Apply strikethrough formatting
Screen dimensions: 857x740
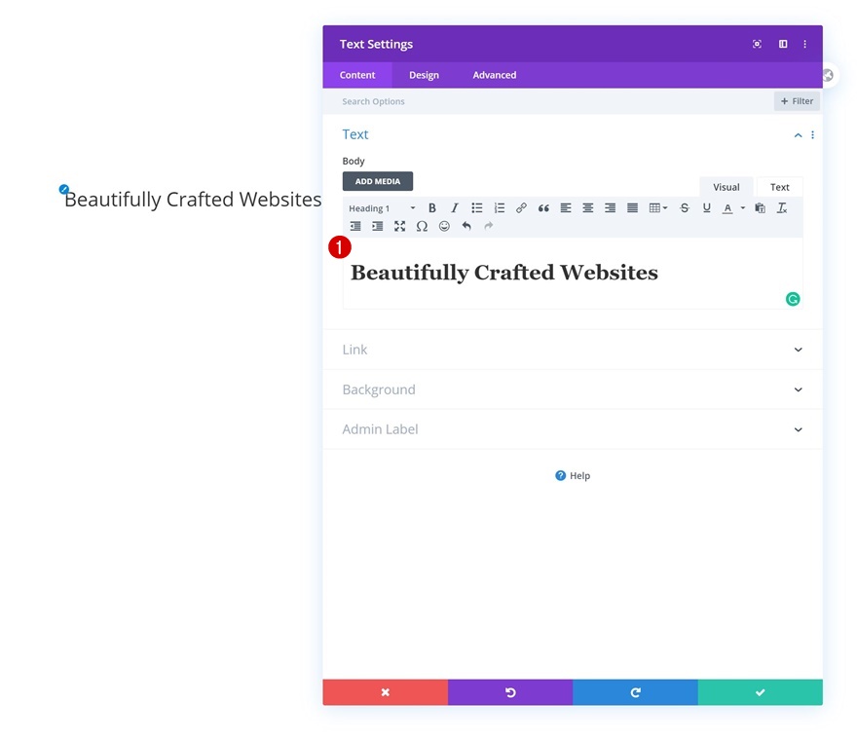click(x=685, y=208)
